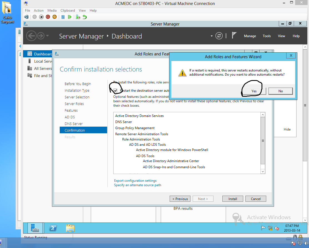Toggle the restart destination server checkbox
The width and height of the screenshot is (309, 248).
coord(115,90)
